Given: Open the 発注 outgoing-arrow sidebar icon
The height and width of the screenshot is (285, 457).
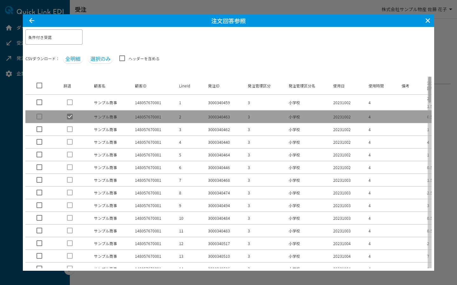Looking at the screenshot, I should pyautogui.click(x=9, y=58).
